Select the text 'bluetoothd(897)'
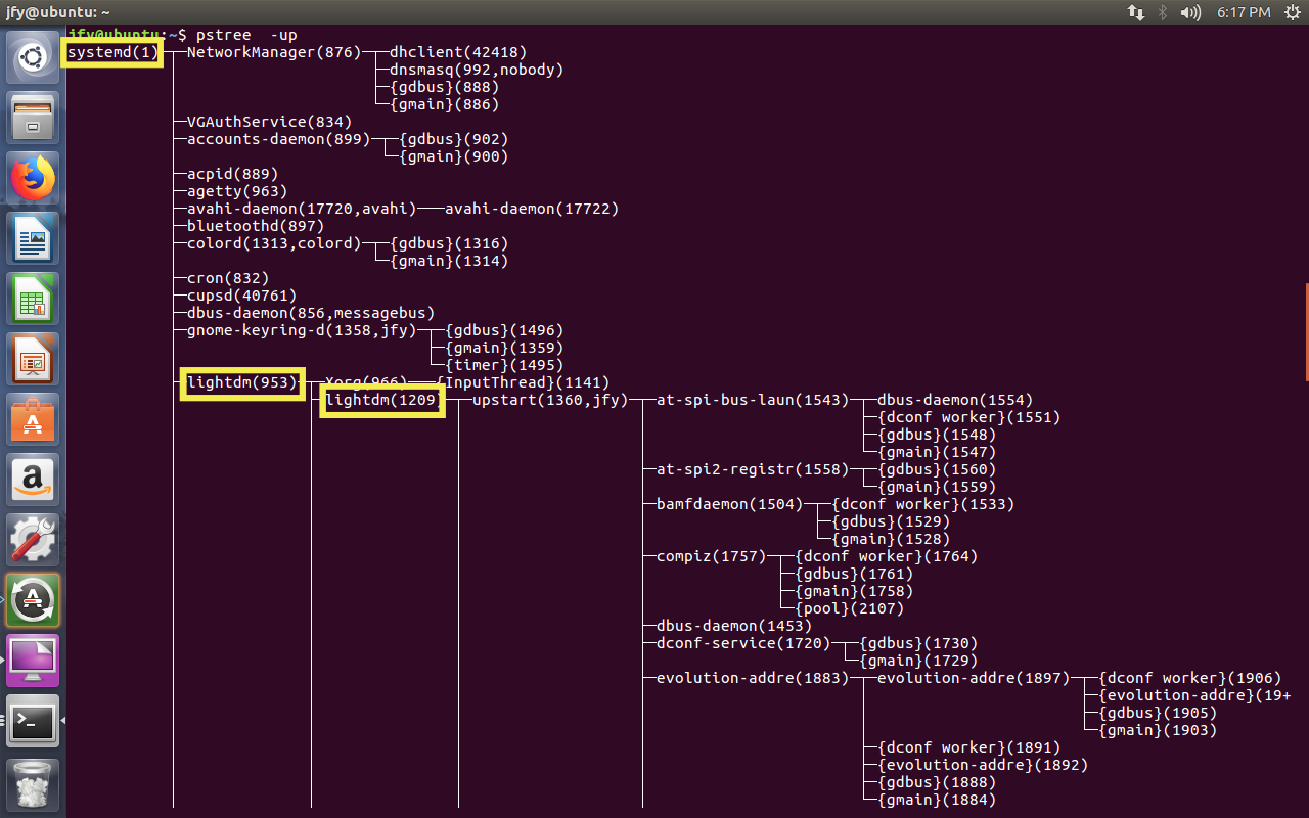Image resolution: width=1309 pixels, height=818 pixels. pyautogui.click(x=255, y=225)
